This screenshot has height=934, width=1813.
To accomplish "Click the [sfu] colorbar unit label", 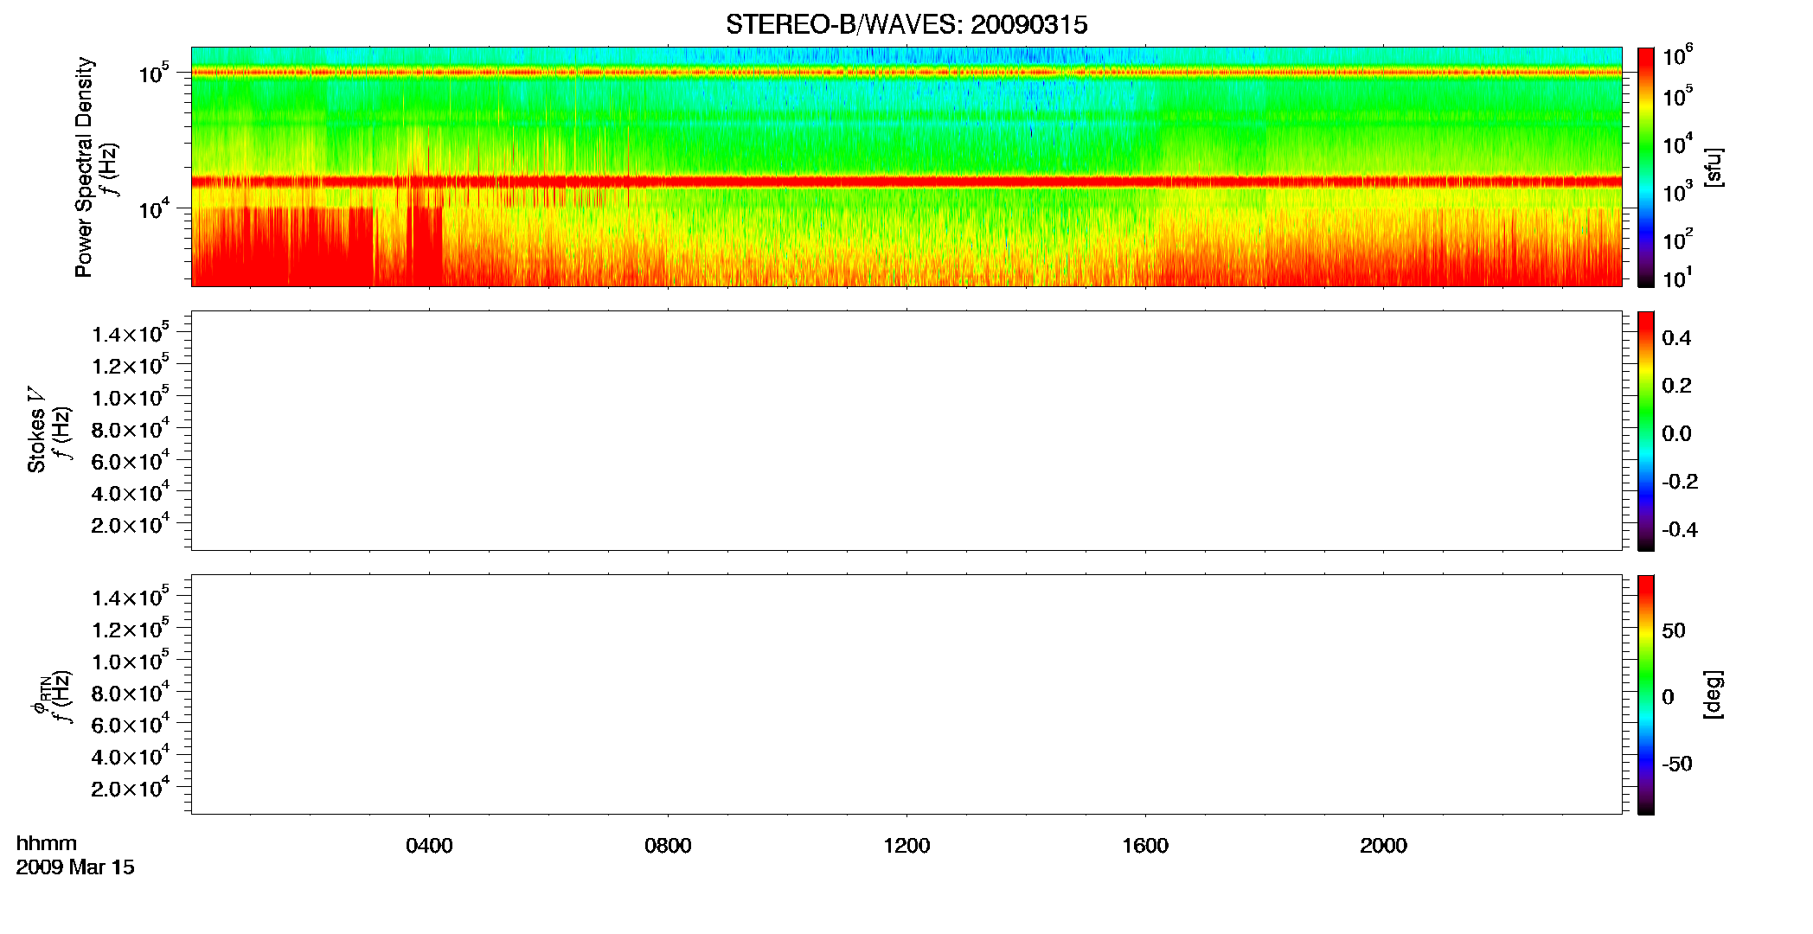I will click(1714, 167).
